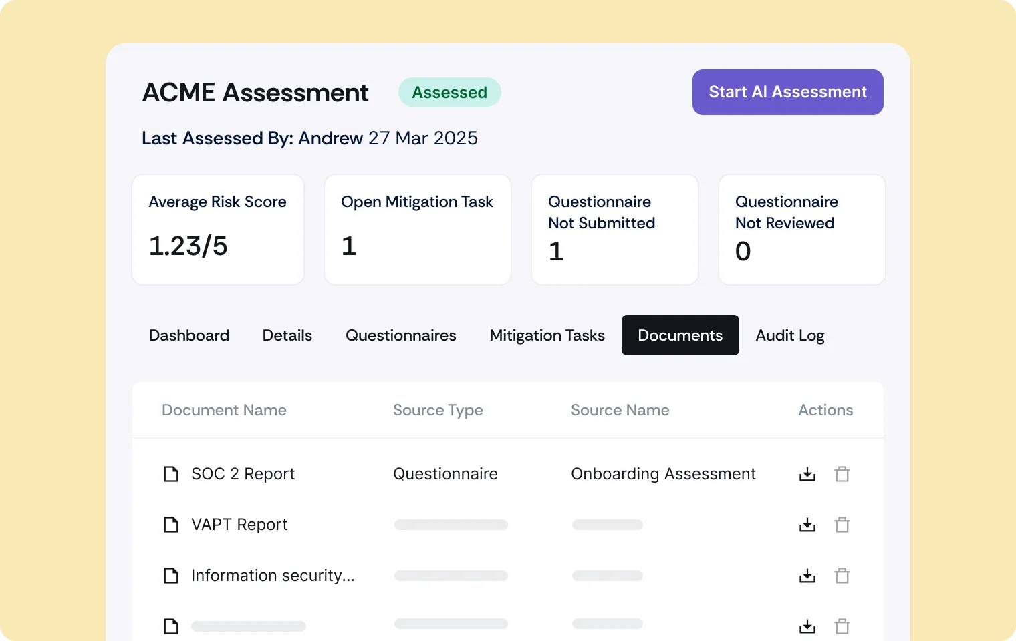
Task: Delete the SOC 2 Report document
Action: click(842, 474)
